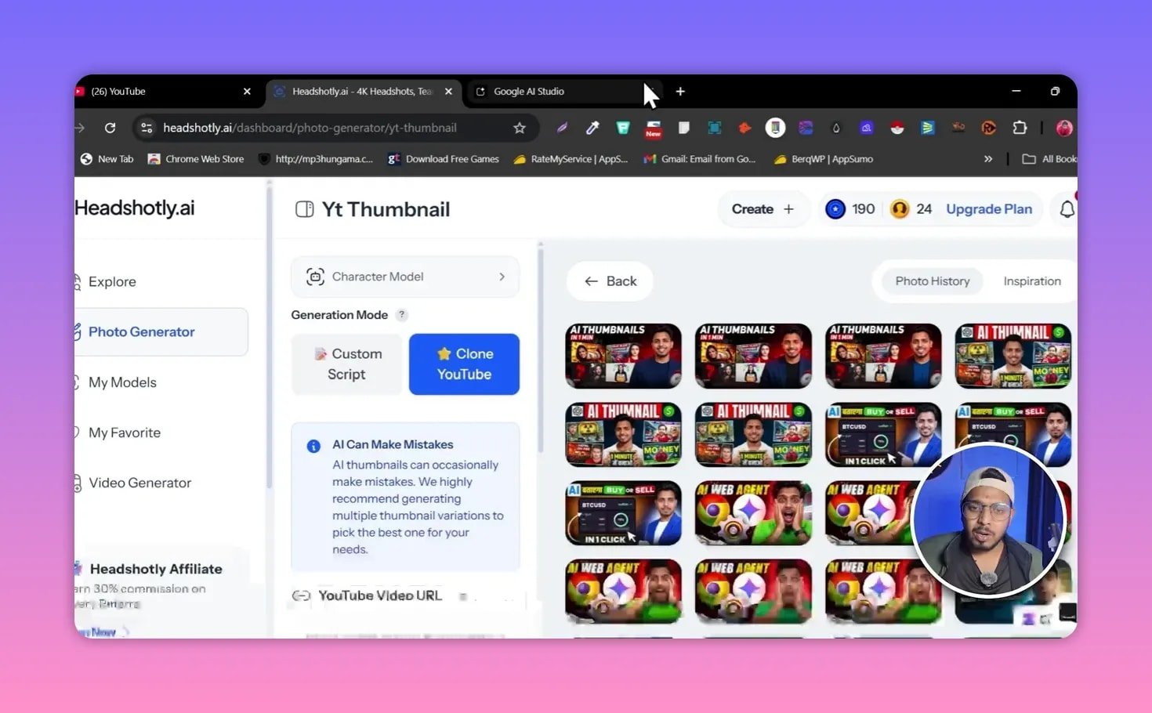Switch to Custom Script generation mode
Screen dimensions: 1152x713
coord(346,364)
